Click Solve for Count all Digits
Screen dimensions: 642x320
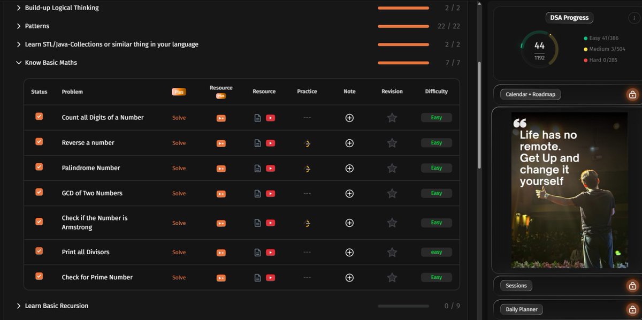tap(179, 118)
